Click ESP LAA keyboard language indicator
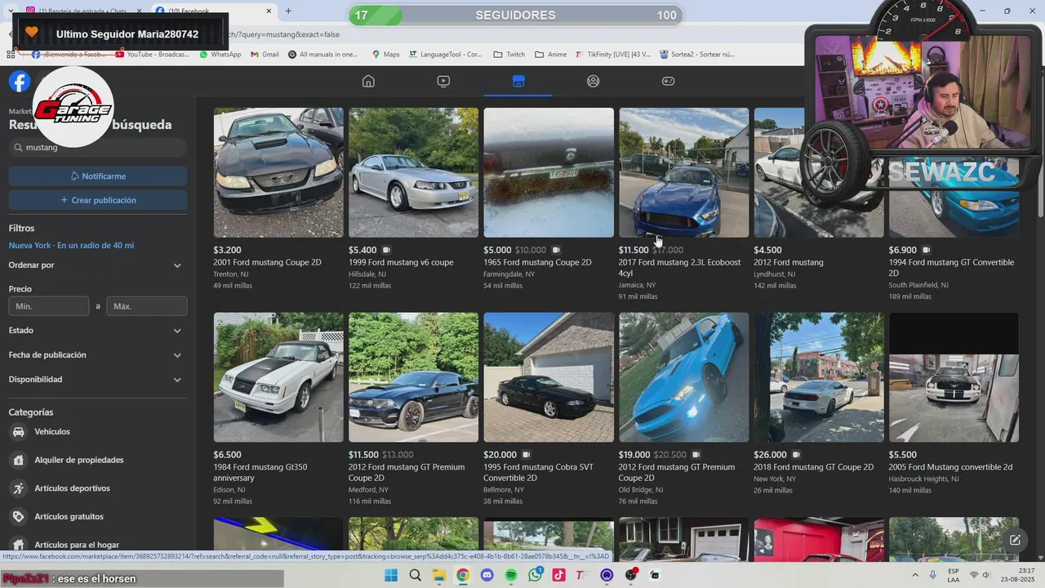Image resolution: width=1045 pixels, height=588 pixels. tap(954, 575)
